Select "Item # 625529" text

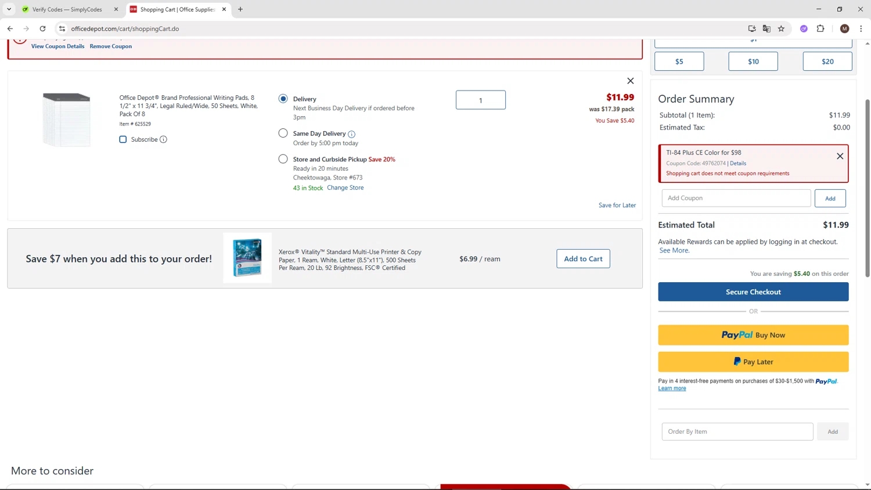click(135, 124)
